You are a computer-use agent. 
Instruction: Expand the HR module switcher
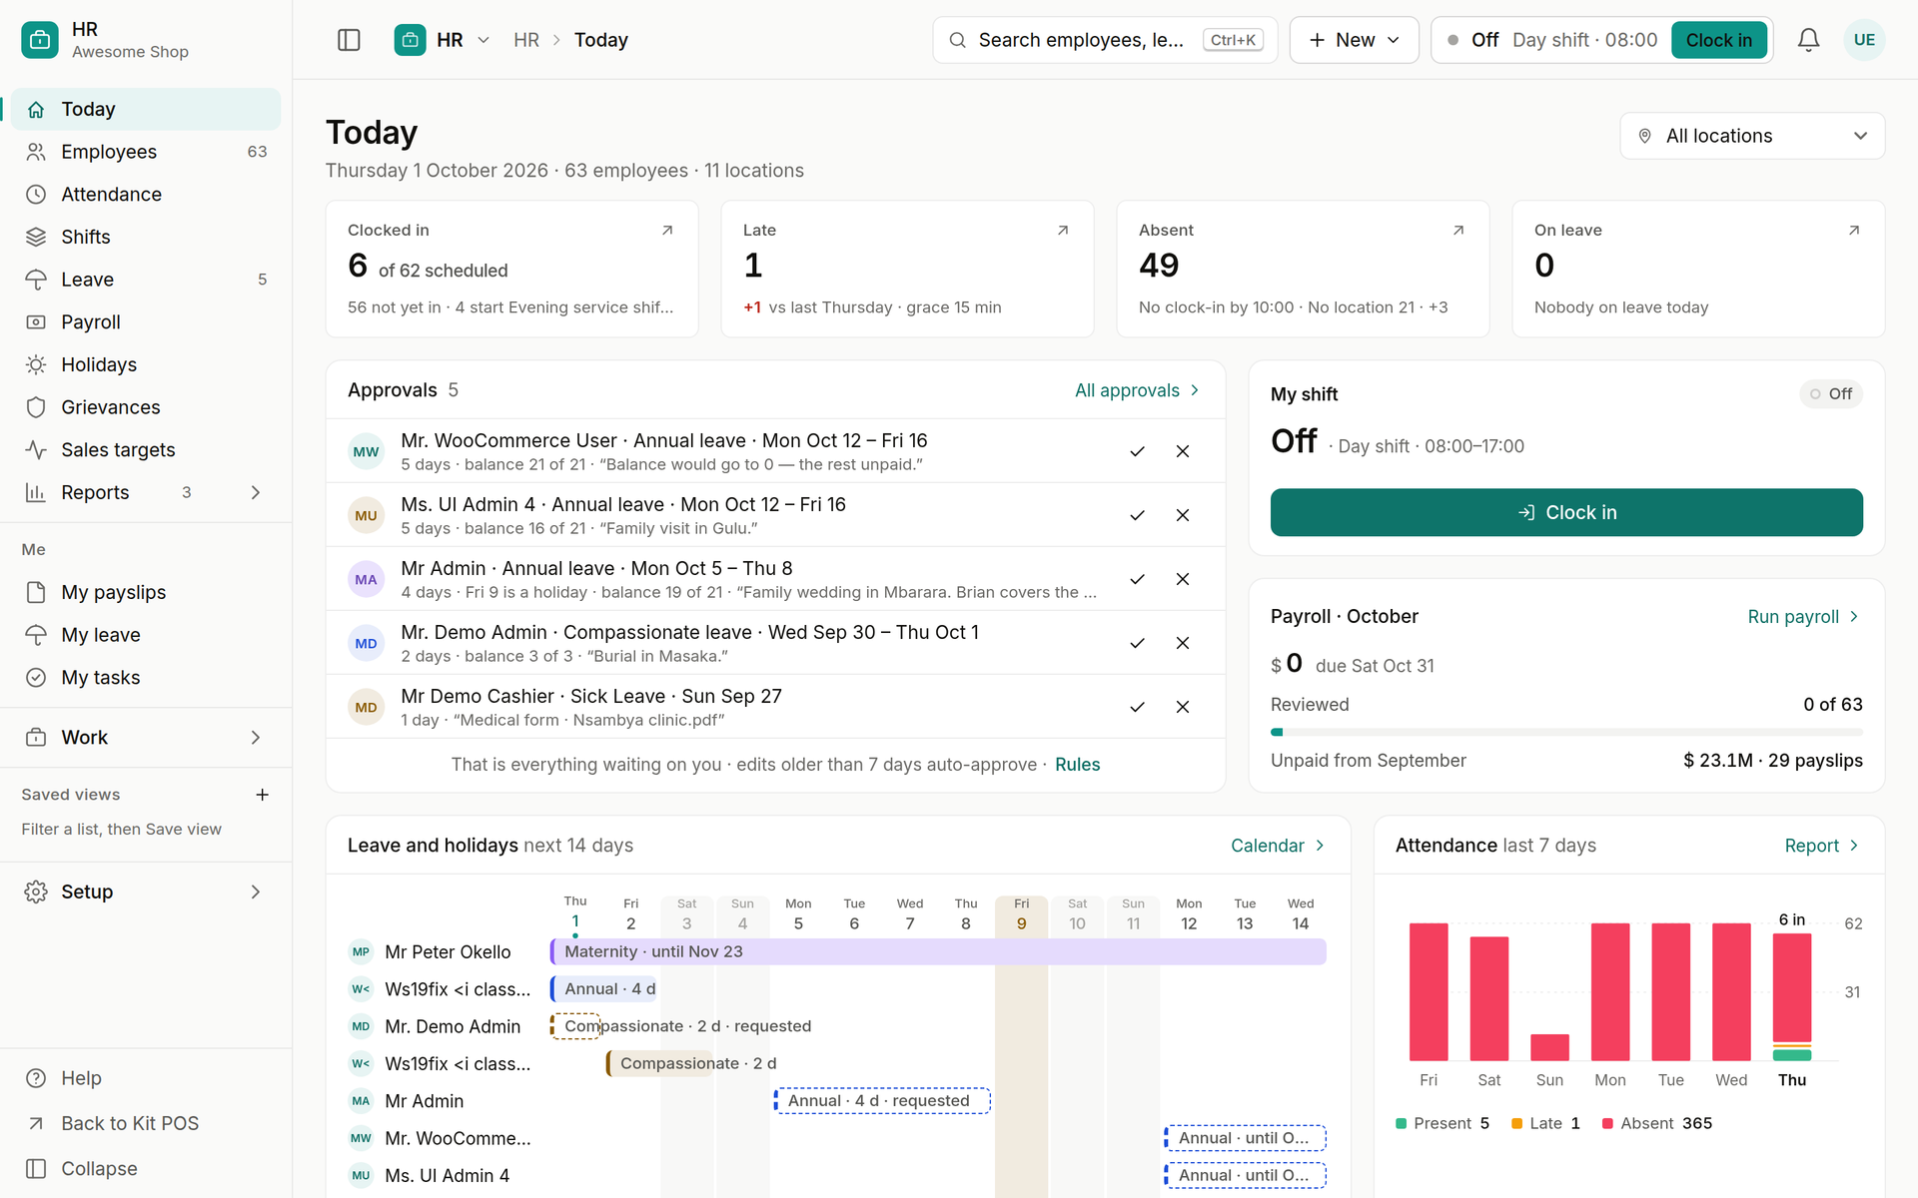pos(443,40)
